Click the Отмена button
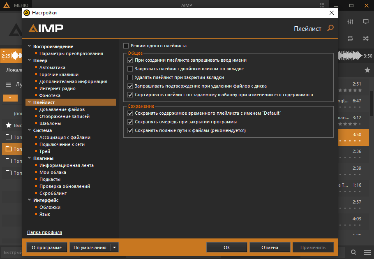Viewport: 374px width, 259px height. tap(270, 247)
